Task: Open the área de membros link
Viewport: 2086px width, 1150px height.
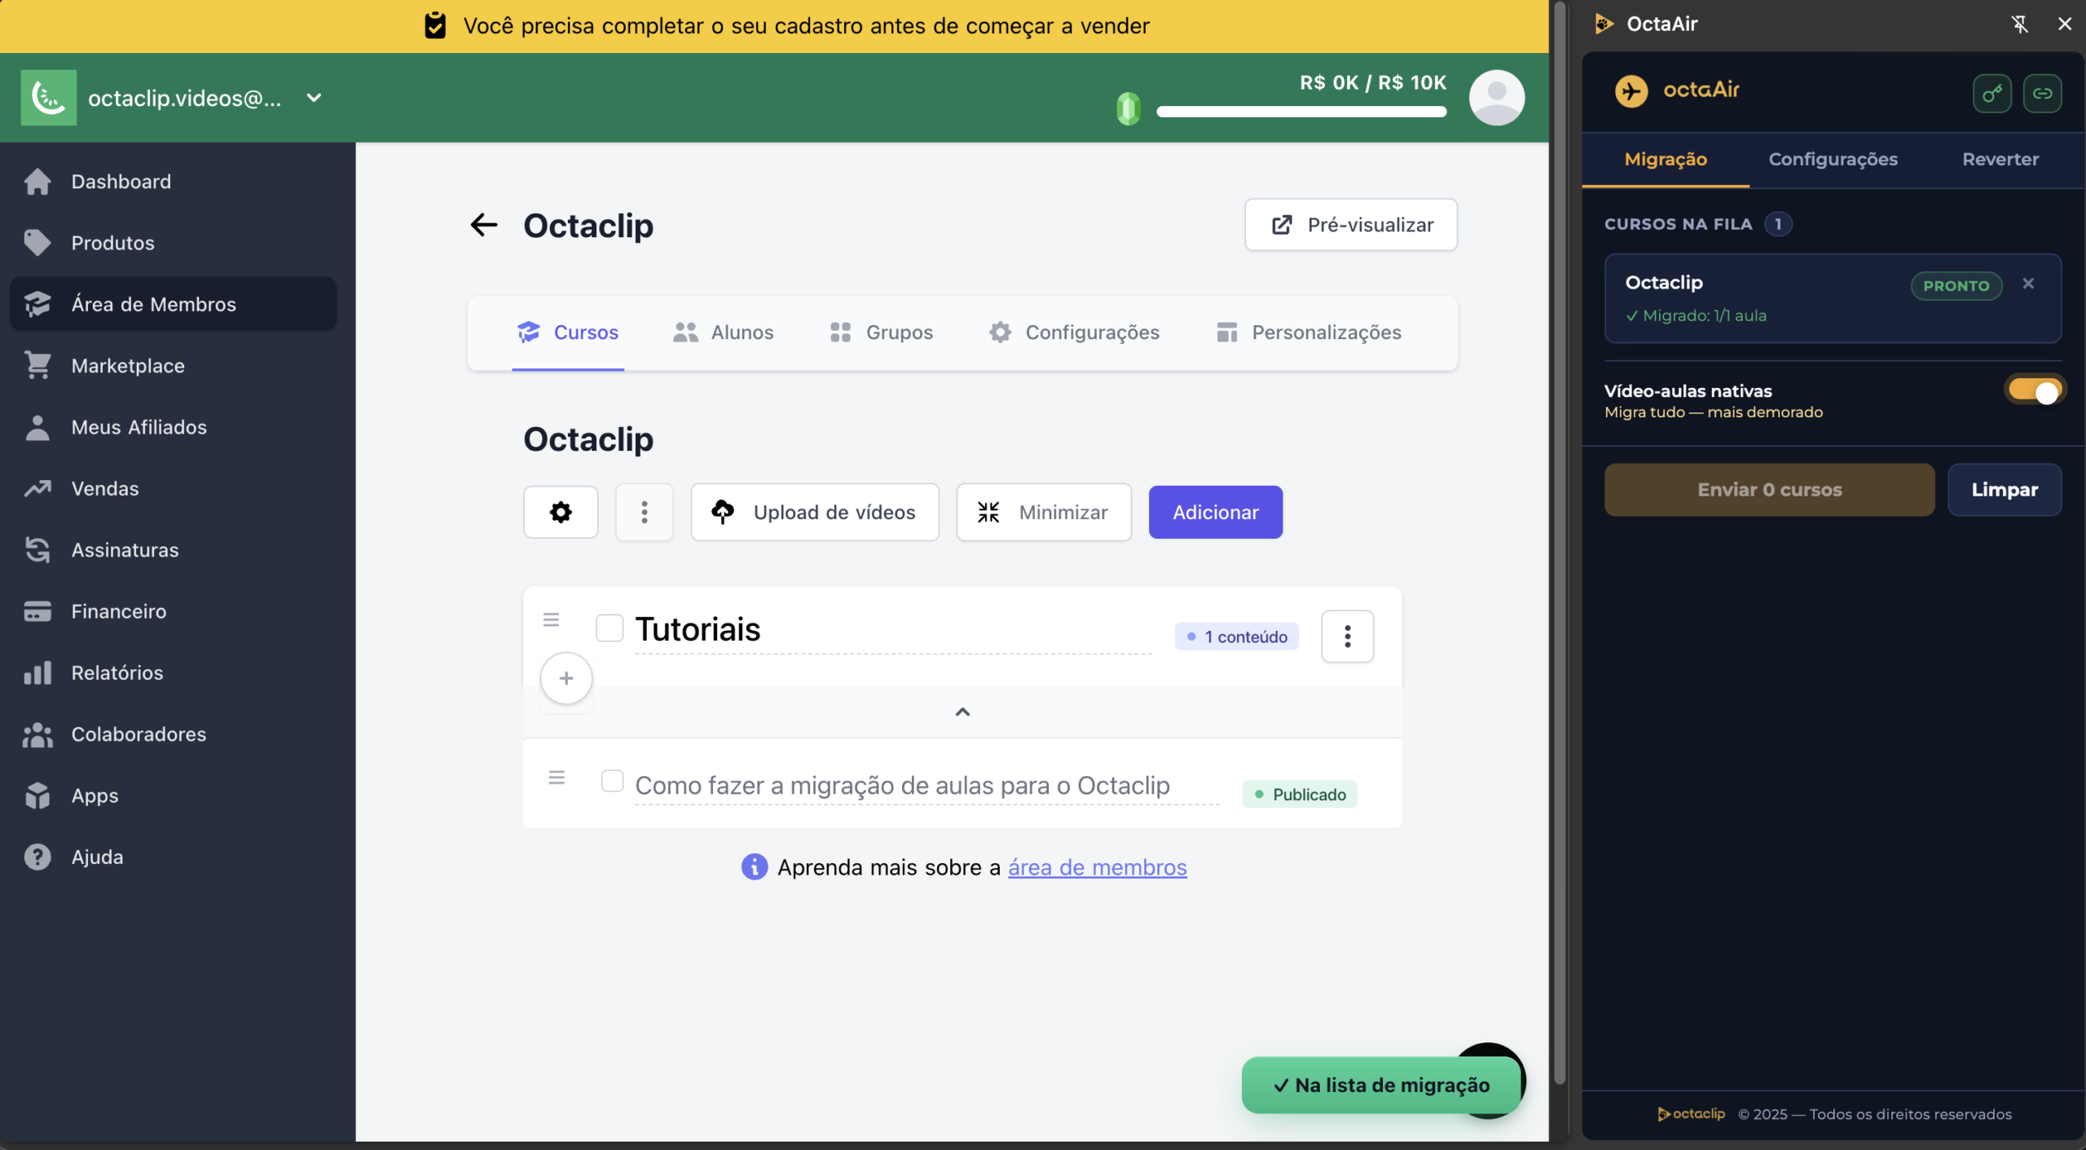Action: pyautogui.click(x=1098, y=867)
